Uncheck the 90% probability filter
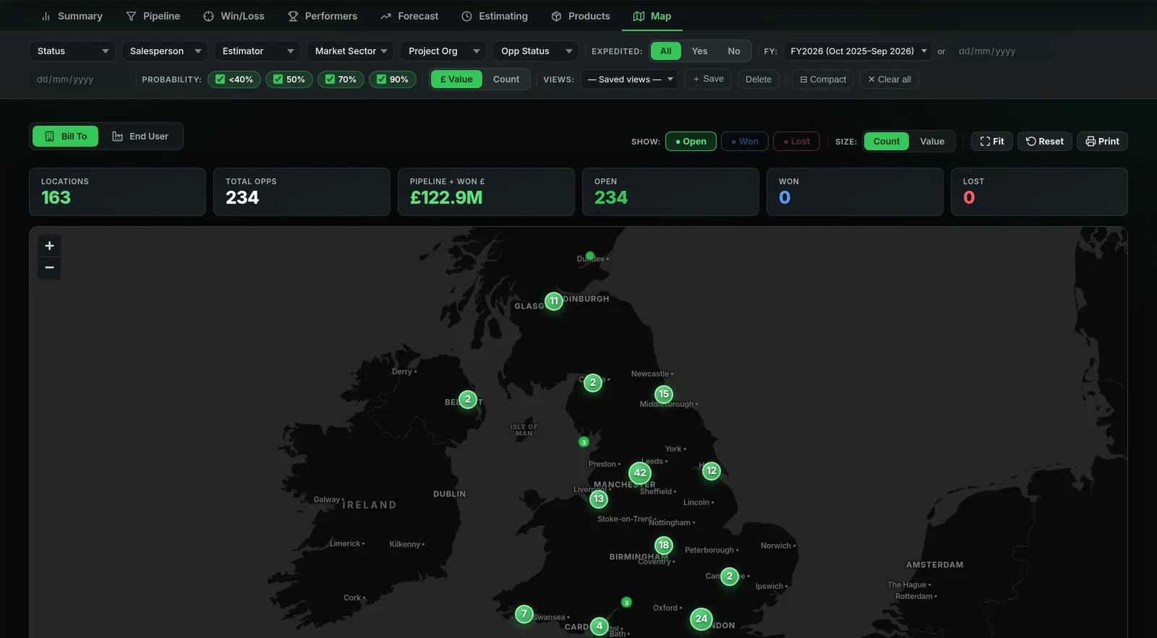 pos(393,79)
